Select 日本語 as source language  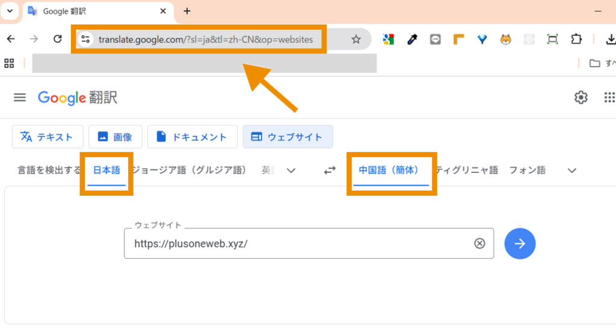(x=106, y=171)
